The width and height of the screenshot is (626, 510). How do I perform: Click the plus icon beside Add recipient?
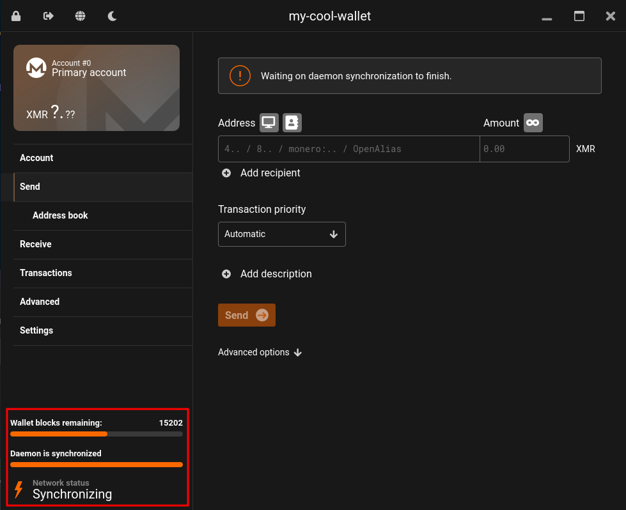pos(226,173)
